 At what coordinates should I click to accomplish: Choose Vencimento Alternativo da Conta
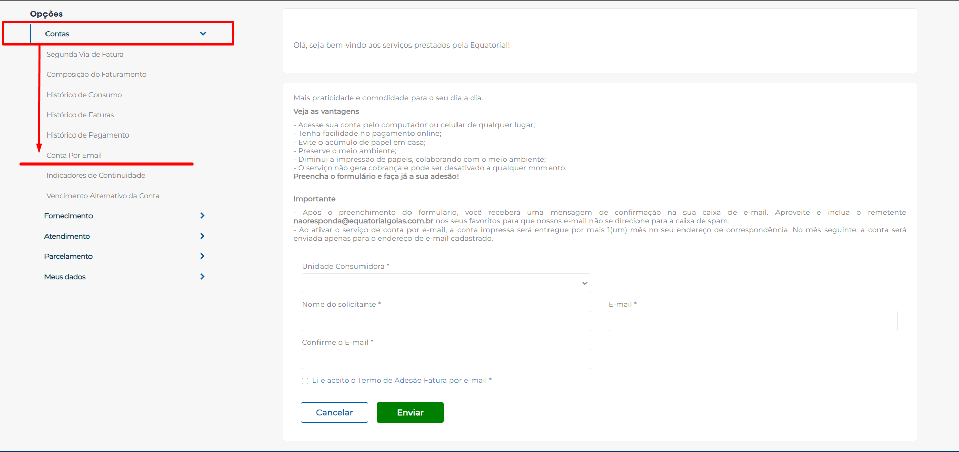pyautogui.click(x=103, y=196)
